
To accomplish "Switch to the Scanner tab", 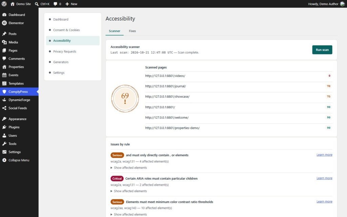I will tap(115, 31).
